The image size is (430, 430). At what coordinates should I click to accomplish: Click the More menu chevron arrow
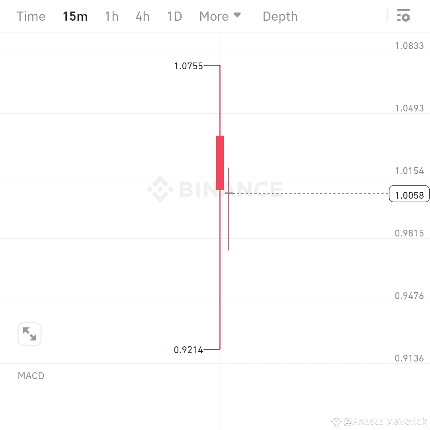(x=238, y=15)
